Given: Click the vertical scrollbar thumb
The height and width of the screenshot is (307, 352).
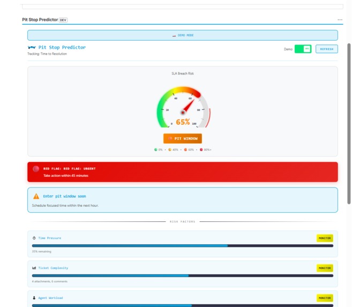Looking at the screenshot, I should pyautogui.click(x=349, y=124).
